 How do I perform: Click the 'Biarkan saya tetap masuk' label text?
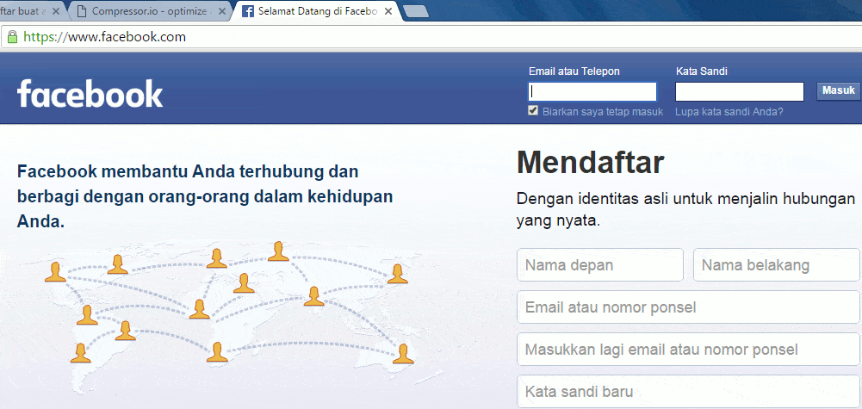[603, 112]
